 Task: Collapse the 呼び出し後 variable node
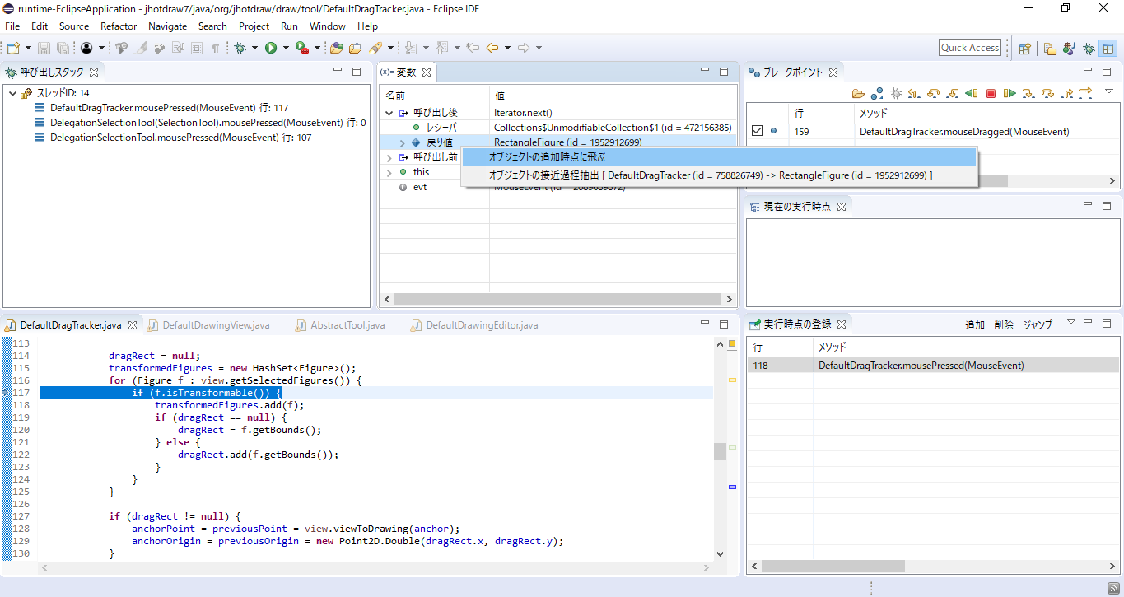pyautogui.click(x=389, y=113)
